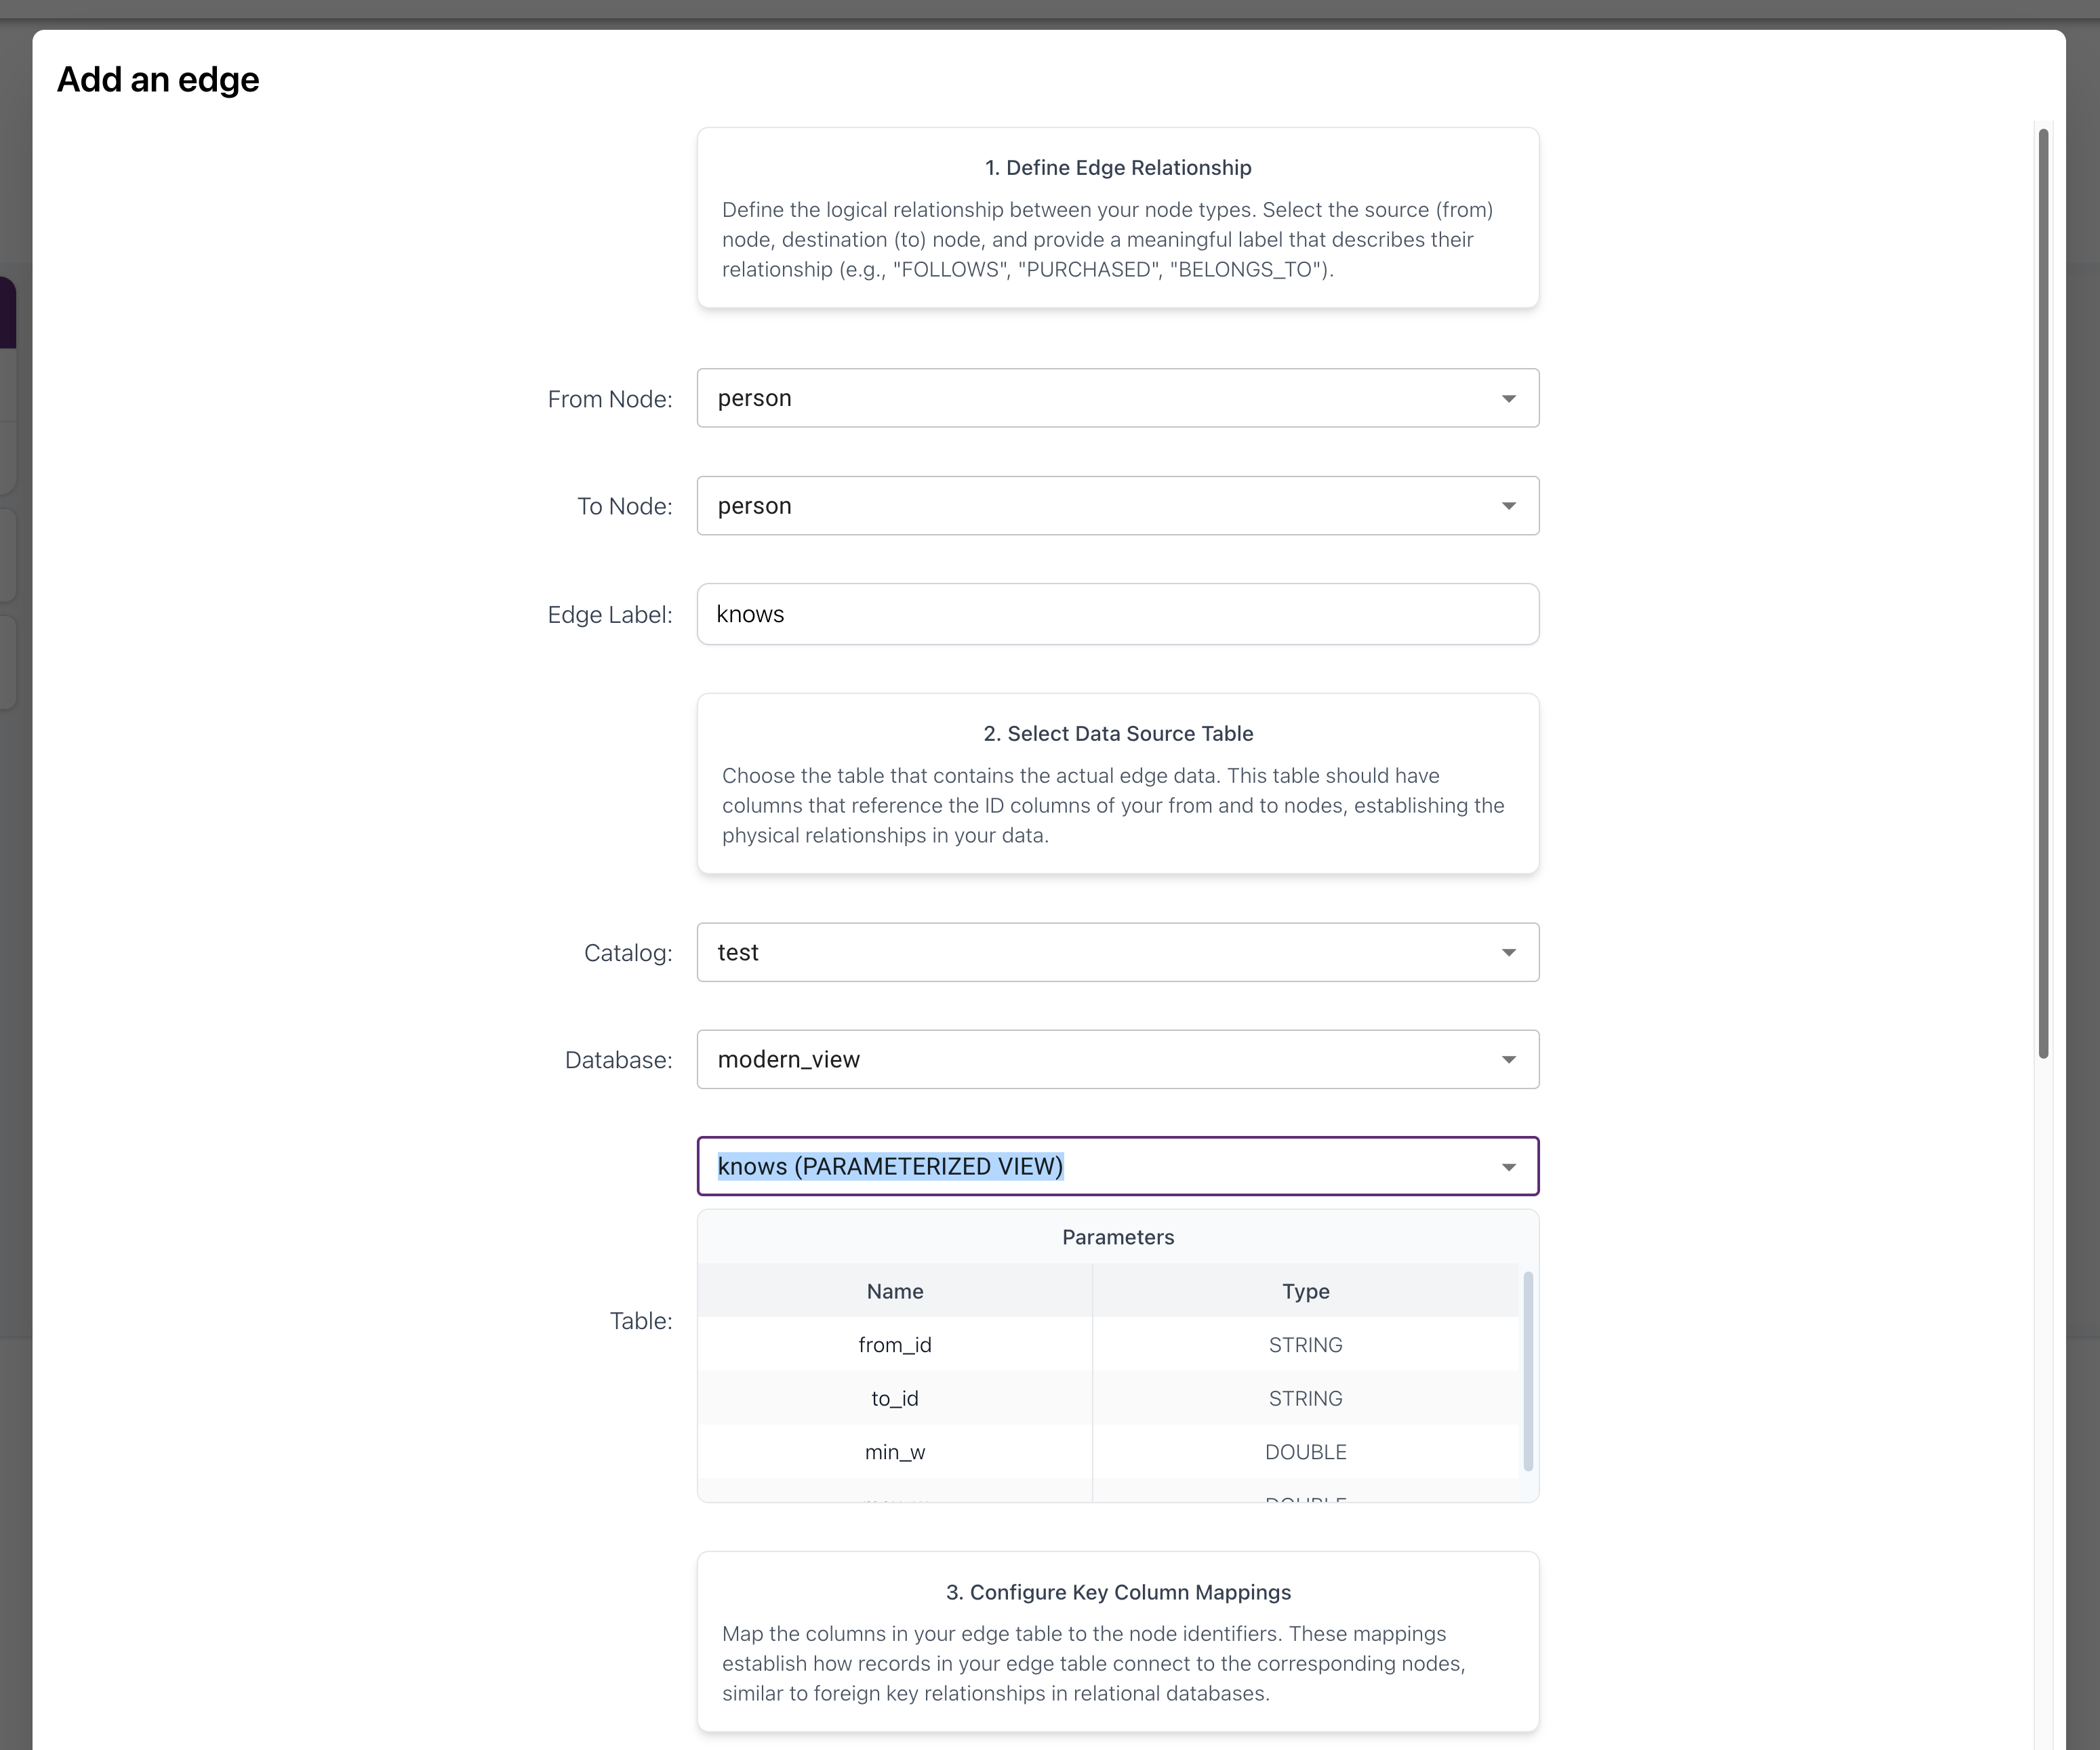Open the From Node dropdown
Image resolution: width=2100 pixels, height=1750 pixels.
point(1117,398)
